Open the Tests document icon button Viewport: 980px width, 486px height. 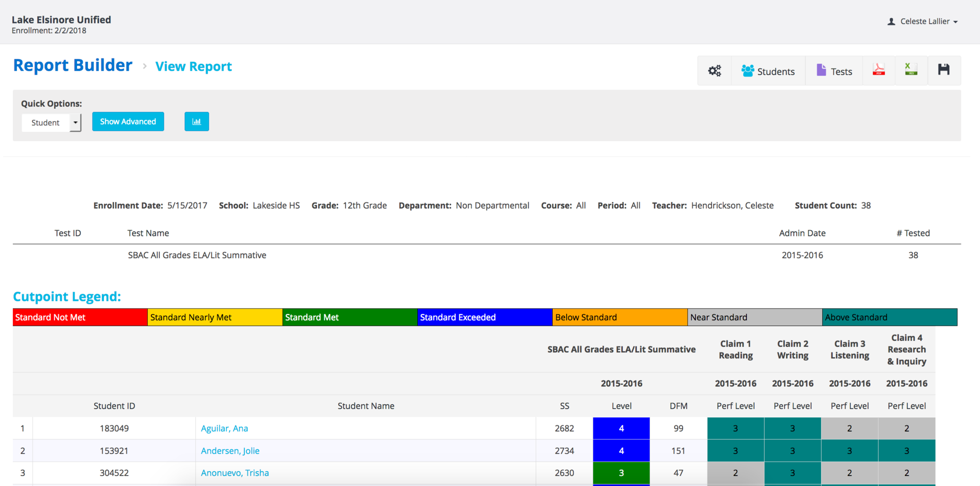[x=834, y=71]
